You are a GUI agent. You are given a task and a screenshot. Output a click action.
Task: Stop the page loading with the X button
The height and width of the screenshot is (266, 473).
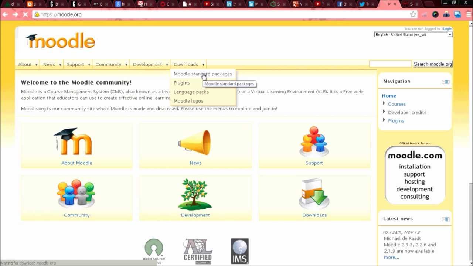point(25,14)
